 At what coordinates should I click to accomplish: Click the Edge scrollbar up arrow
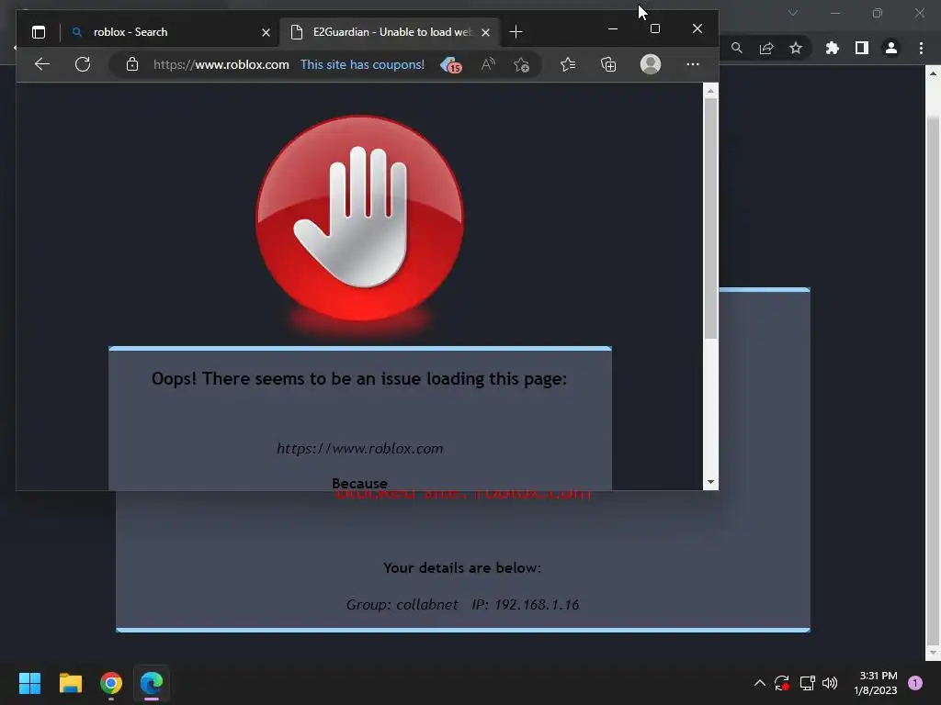click(x=710, y=91)
